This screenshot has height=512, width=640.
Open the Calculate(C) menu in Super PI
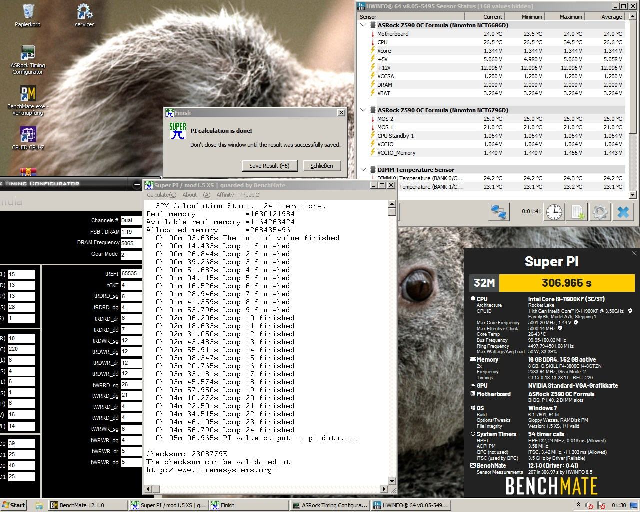coord(161,195)
